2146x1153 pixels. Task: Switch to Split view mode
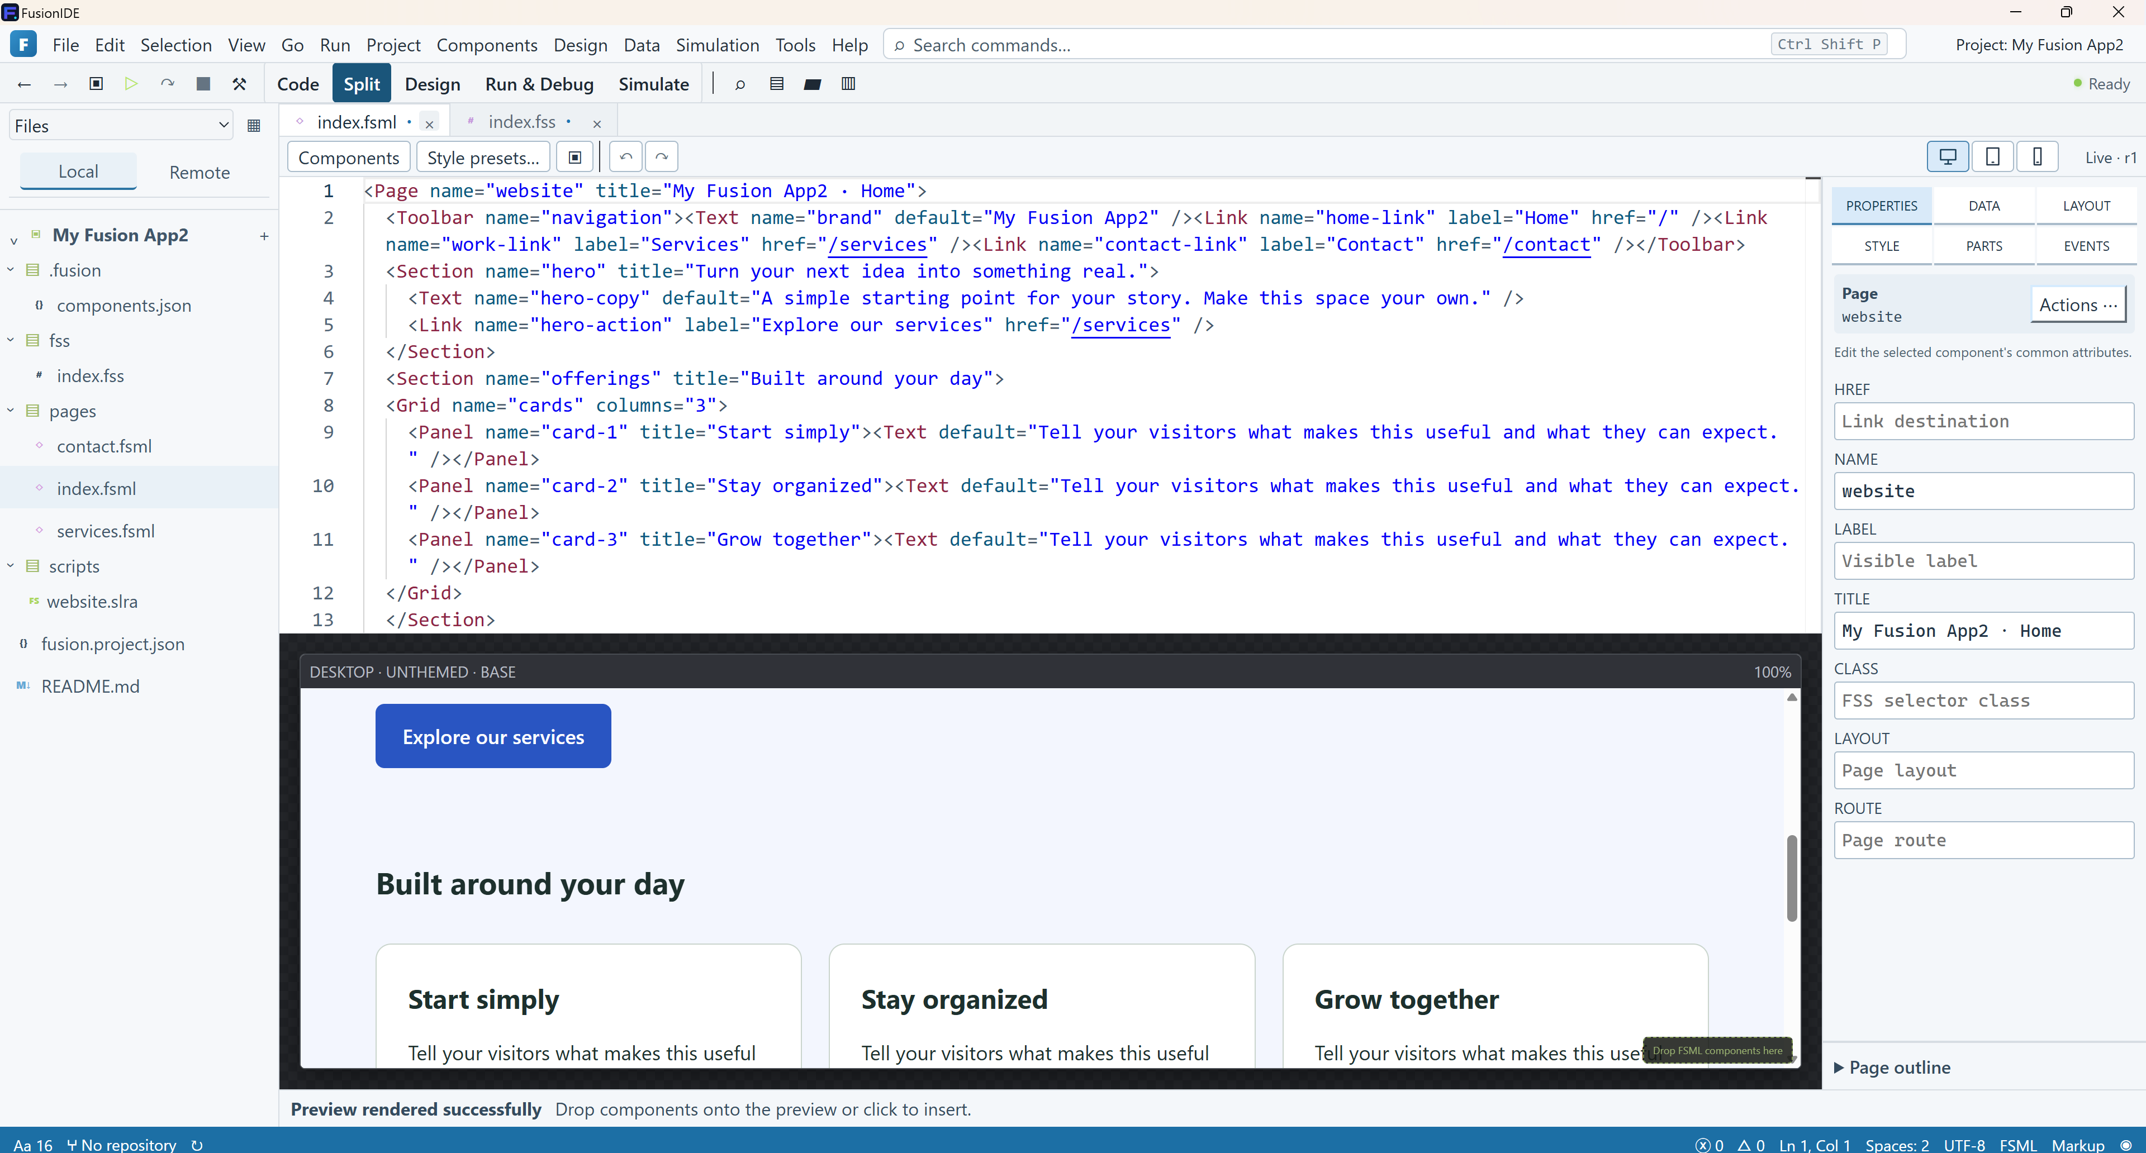click(x=362, y=84)
